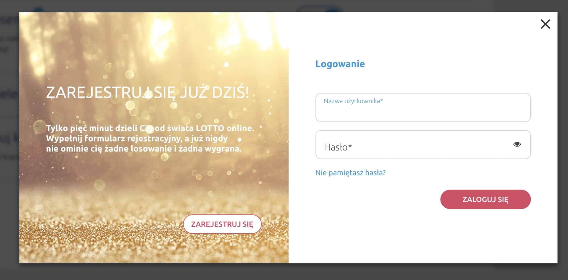Click the Nazwa użytkownika input field
The width and height of the screenshot is (568, 280).
423,107
